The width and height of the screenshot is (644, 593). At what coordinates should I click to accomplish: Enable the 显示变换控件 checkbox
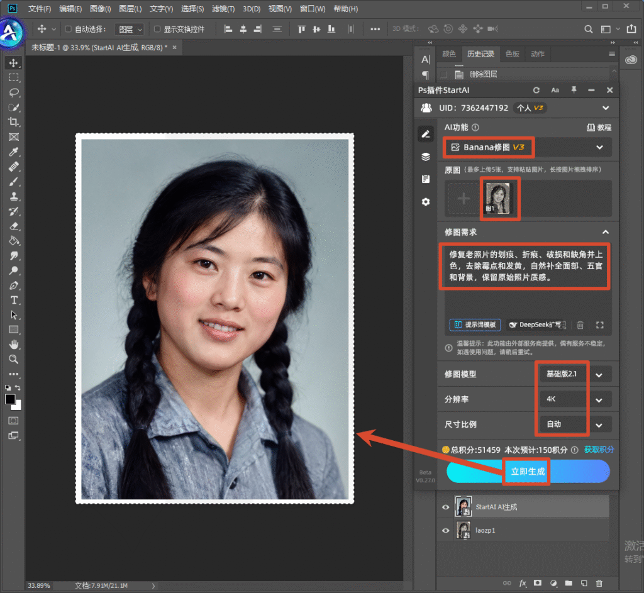coord(157,29)
